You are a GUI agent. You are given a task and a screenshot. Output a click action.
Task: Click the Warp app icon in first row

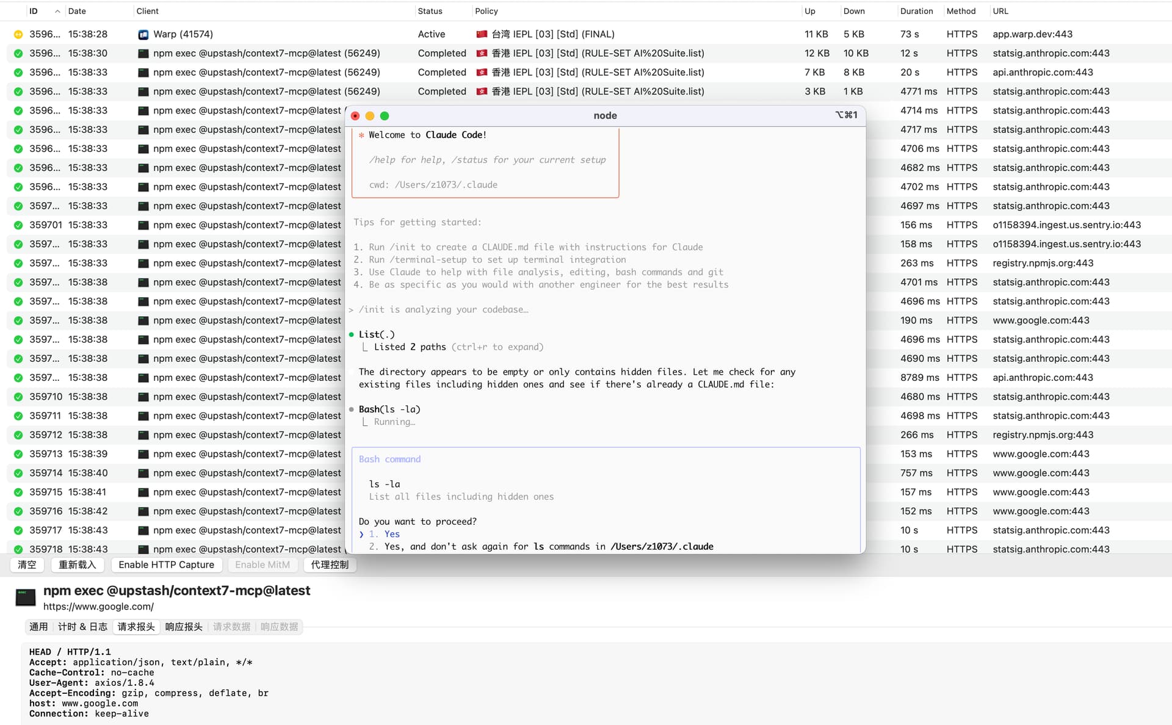pyautogui.click(x=143, y=34)
